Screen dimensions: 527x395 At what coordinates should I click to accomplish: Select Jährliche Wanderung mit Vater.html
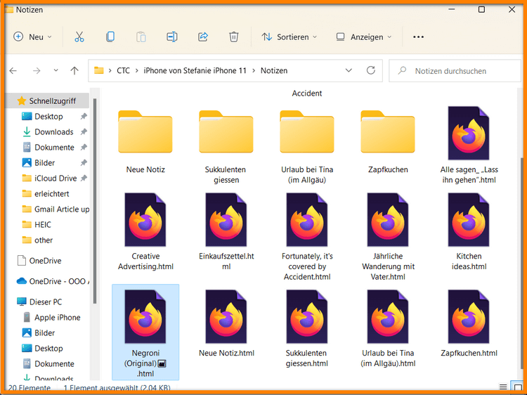(x=388, y=237)
